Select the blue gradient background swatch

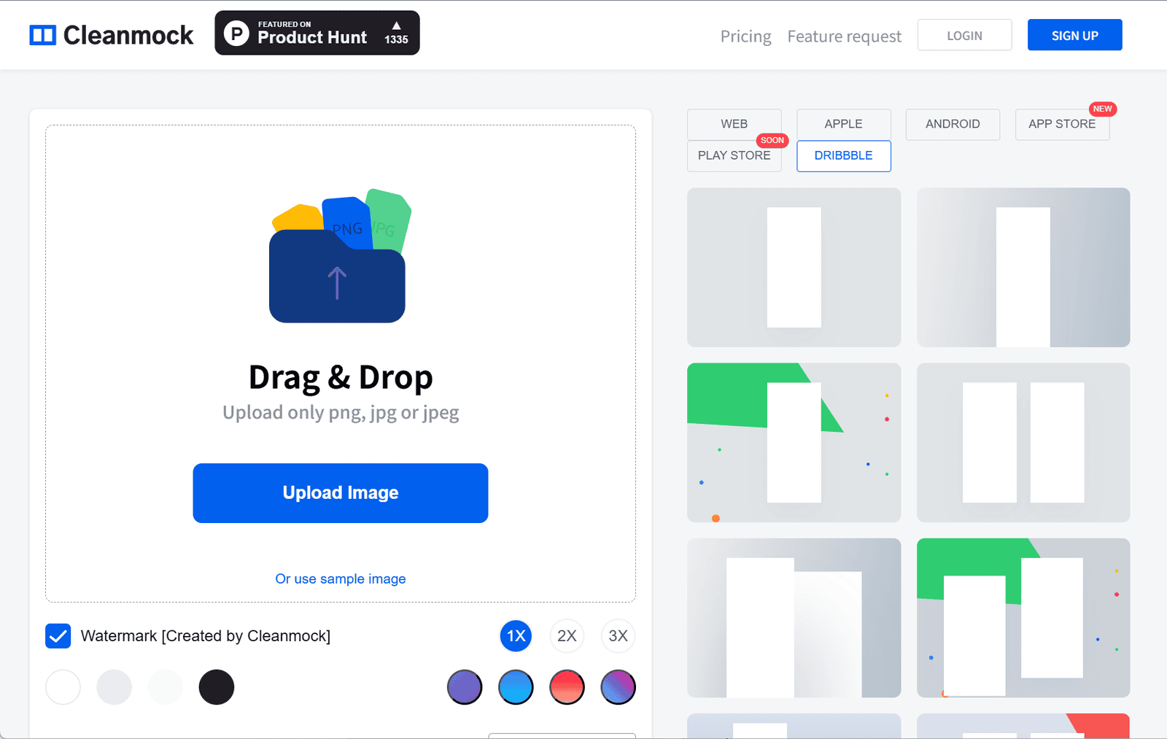[516, 687]
